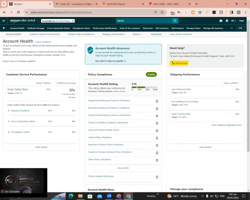The image size is (250, 200).
Task: Open A-to-z Guarantee Claims in favorites bar
Action: coord(58,28)
